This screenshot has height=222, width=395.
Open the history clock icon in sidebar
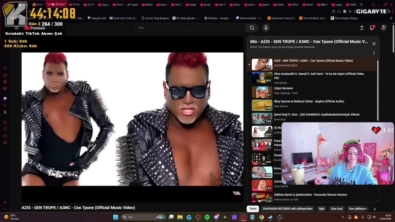(x=5, y=129)
